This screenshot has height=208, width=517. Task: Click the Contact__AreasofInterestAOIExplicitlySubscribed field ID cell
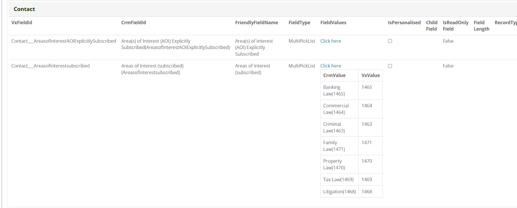(64, 41)
